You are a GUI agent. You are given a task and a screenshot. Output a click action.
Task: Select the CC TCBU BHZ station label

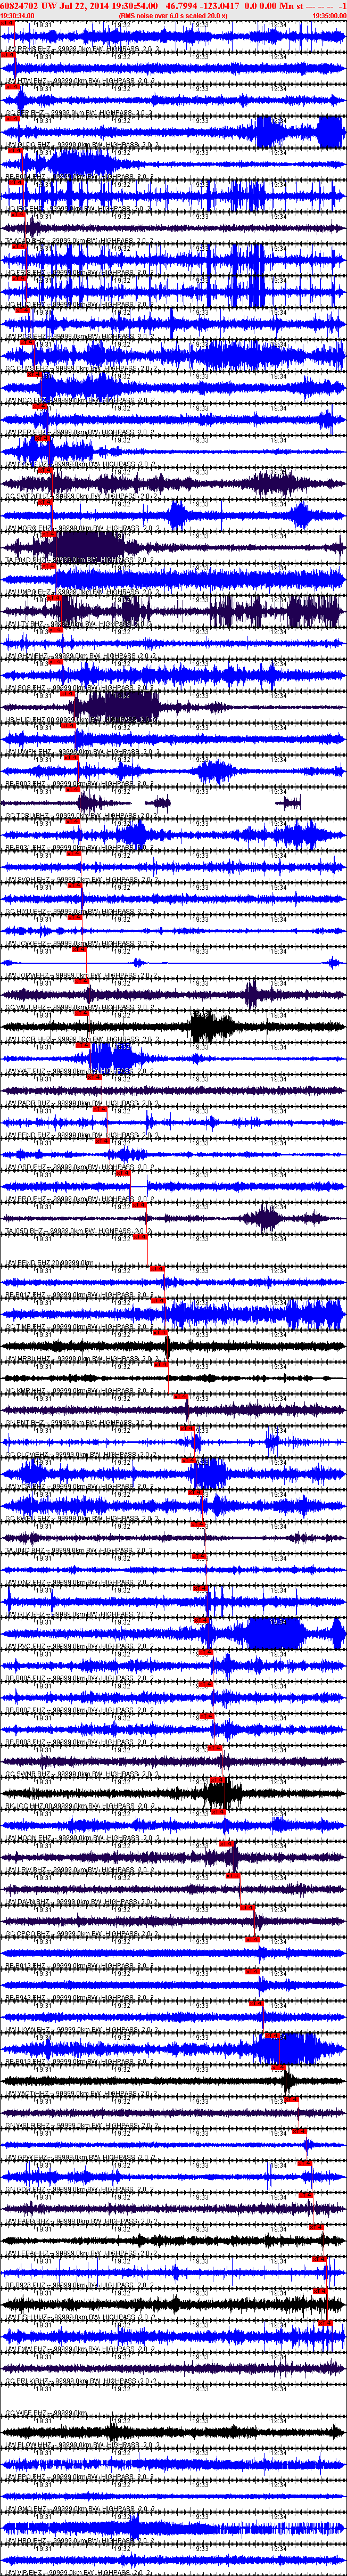tap(82, 816)
